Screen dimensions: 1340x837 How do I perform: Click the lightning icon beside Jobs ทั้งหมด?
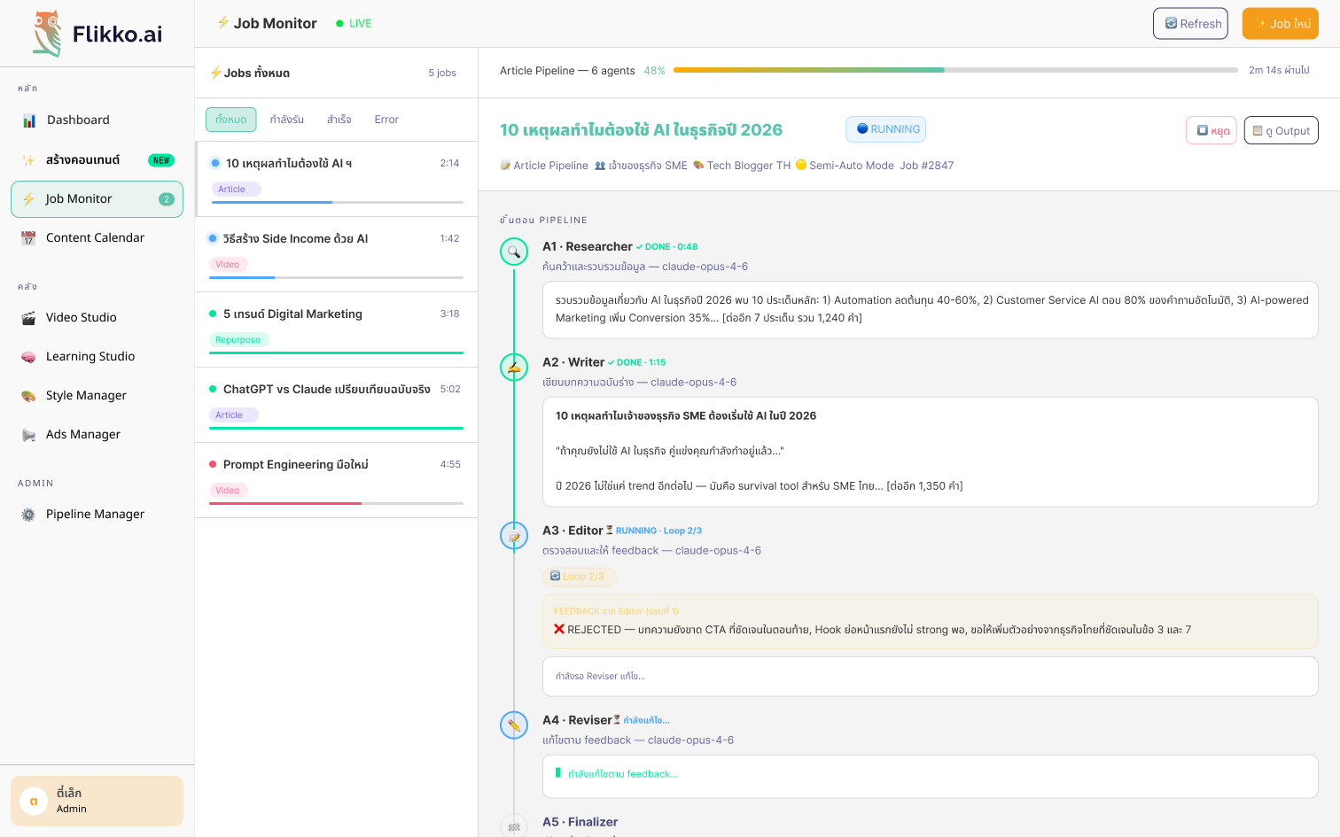[x=215, y=73]
